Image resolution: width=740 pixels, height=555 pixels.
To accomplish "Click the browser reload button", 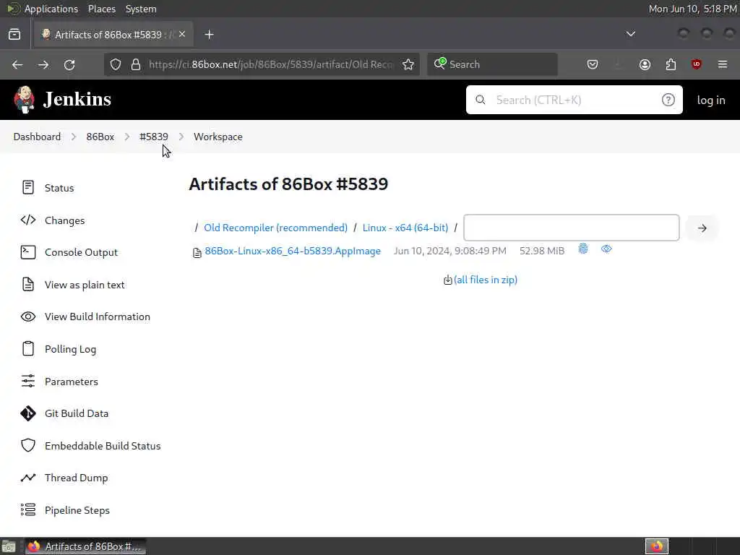I will (69, 64).
